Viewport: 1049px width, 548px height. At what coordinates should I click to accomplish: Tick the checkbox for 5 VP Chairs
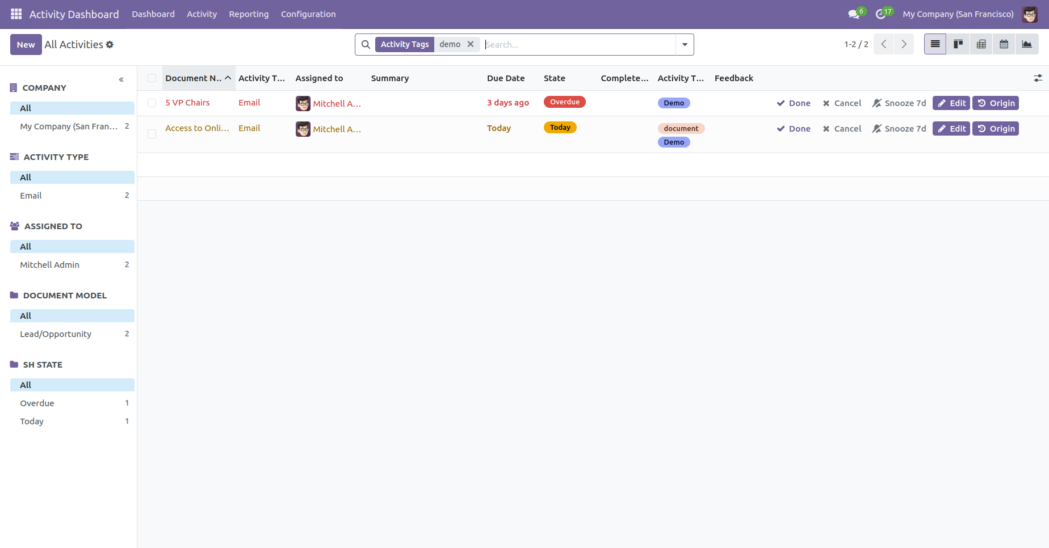pos(152,103)
